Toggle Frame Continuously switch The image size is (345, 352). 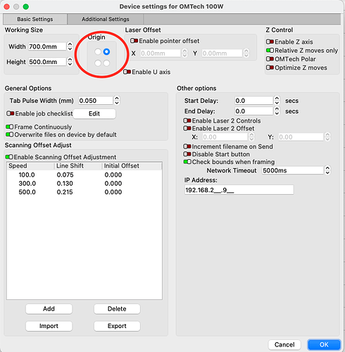(x=10, y=127)
